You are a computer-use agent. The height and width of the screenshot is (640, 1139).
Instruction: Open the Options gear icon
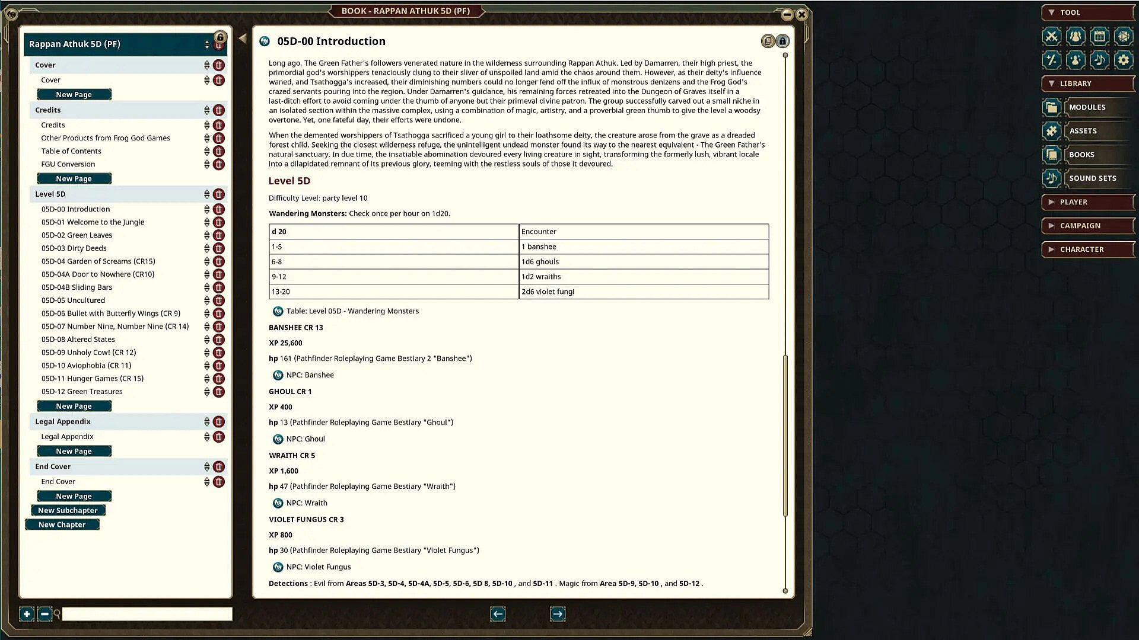point(1123,60)
